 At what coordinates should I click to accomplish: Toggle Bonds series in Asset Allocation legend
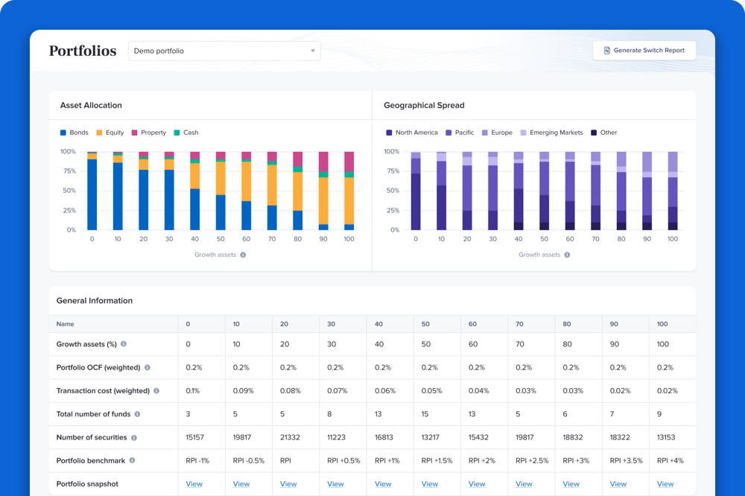pos(74,133)
